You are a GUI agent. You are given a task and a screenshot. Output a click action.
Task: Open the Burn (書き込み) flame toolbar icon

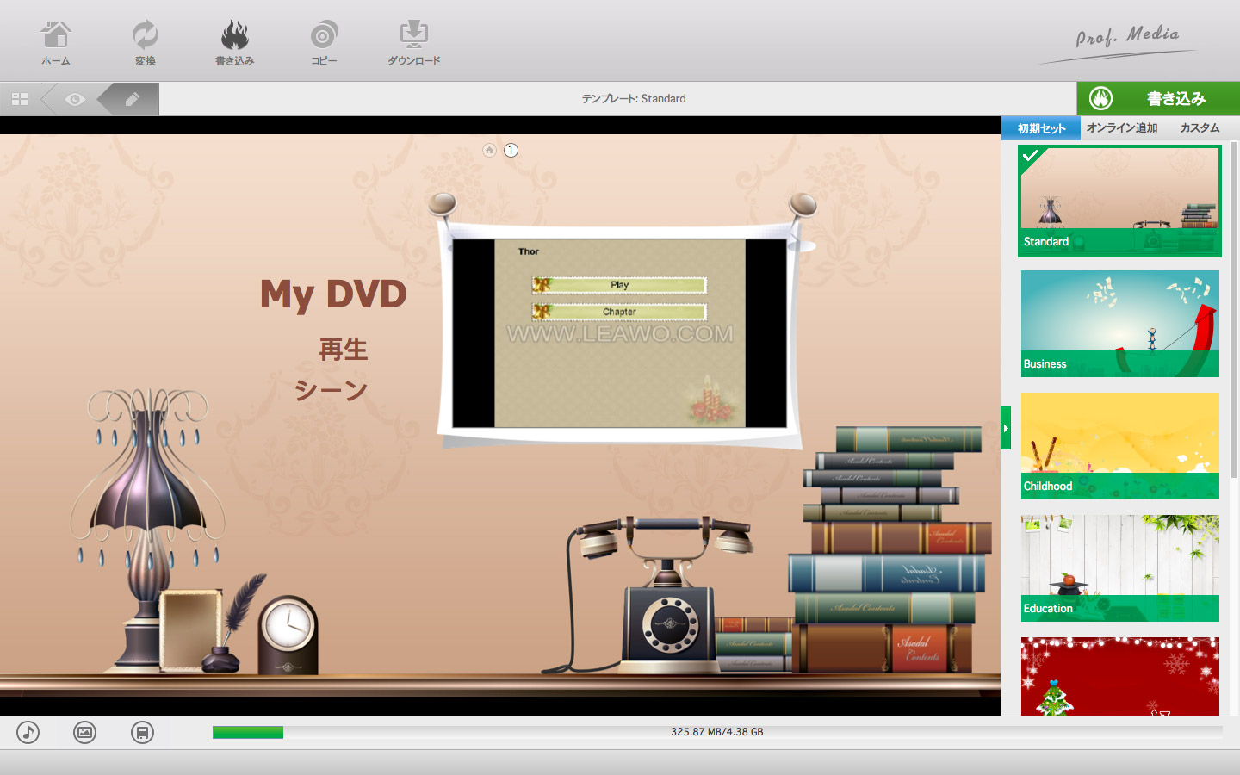234,43
